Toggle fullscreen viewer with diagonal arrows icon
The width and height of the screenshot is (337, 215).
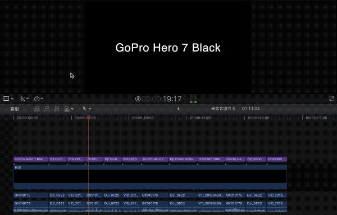[x=331, y=99]
